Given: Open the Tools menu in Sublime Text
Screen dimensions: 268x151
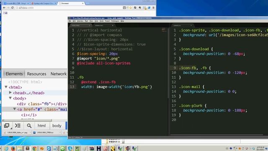Looking at the screenshot, I should (101, 21).
